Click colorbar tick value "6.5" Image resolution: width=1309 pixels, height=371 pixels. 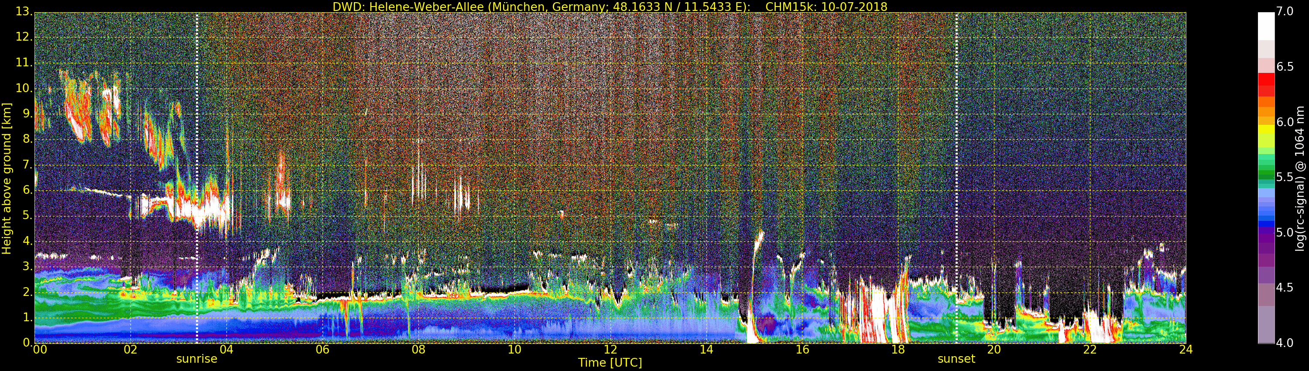[1285, 67]
